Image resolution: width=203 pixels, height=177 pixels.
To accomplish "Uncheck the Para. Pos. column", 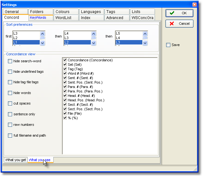I will (x=65, y=91).
